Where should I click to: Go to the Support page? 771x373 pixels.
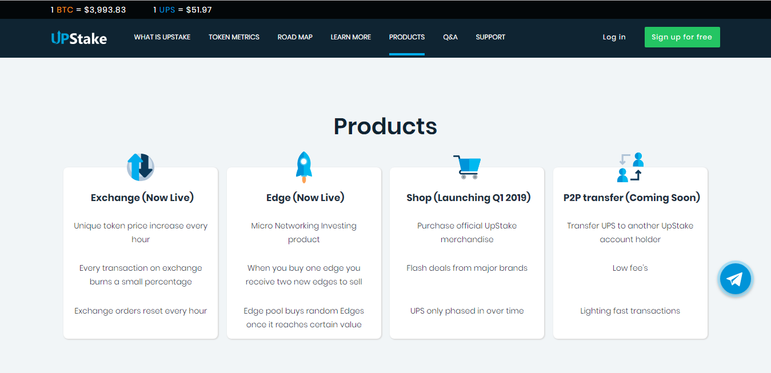[x=490, y=37]
